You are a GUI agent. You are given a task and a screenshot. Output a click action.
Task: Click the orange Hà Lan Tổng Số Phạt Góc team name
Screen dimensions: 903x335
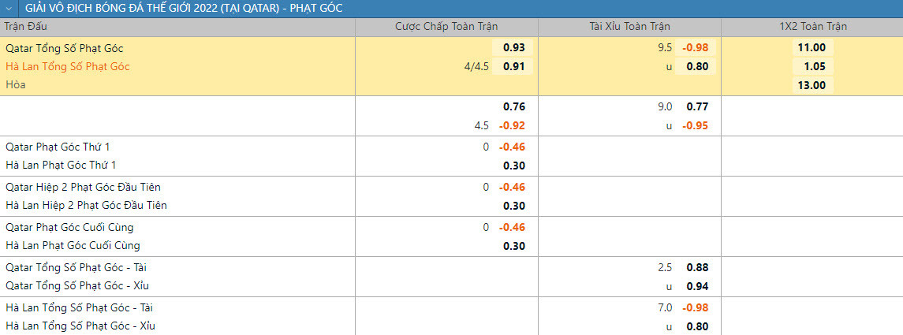68,66
